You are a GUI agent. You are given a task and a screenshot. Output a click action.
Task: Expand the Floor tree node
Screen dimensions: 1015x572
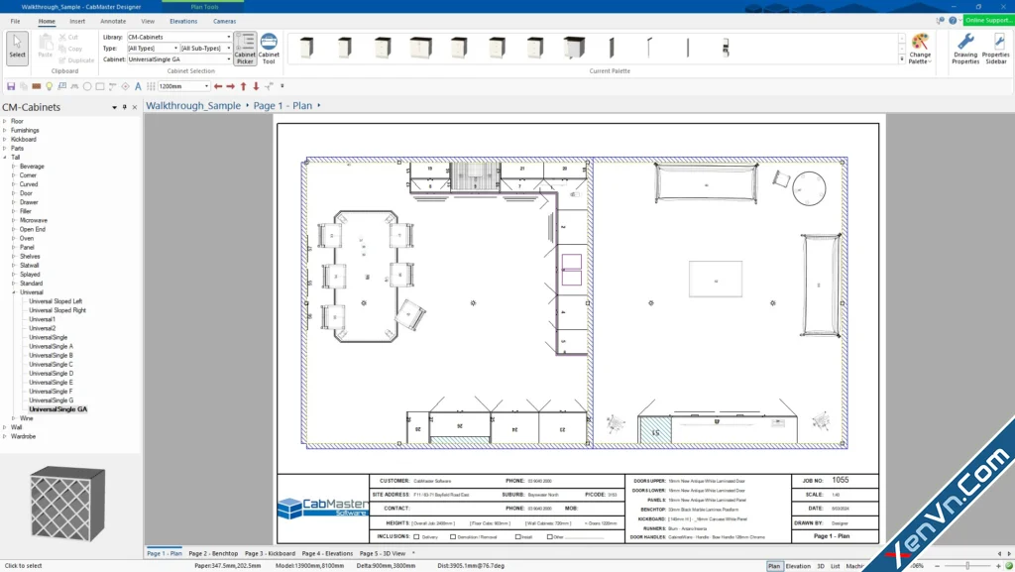pos(5,121)
